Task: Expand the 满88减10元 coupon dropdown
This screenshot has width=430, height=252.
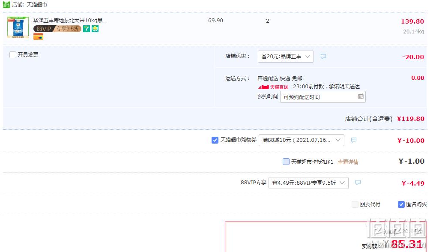Action: pyautogui.click(x=302, y=140)
